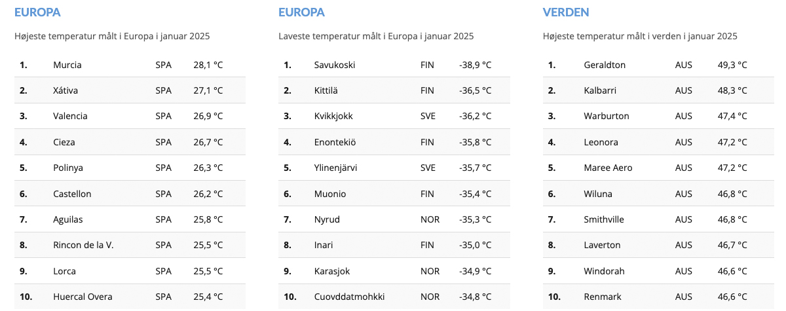Viewport: 786px width, 311px height.
Task: Click the Cuovddatmohkki station name
Action: coord(349,297)
